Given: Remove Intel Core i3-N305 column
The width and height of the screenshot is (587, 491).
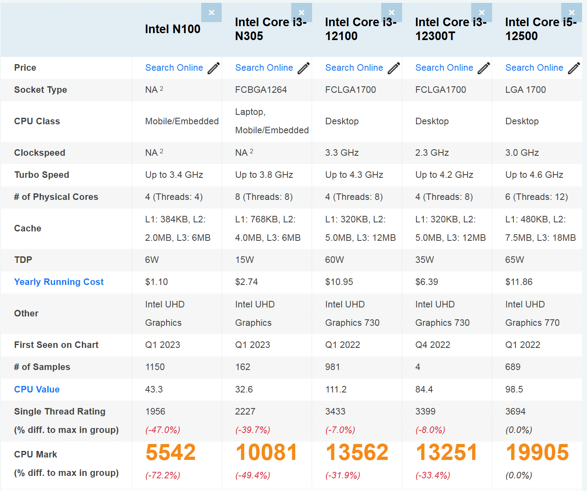Looking at the screenshot, I should coord(301,13).
